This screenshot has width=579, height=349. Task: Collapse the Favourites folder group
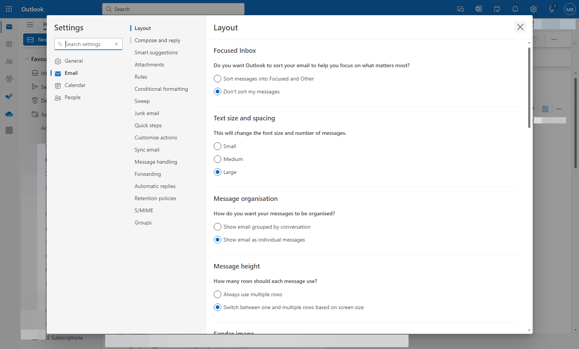point(27,59)
